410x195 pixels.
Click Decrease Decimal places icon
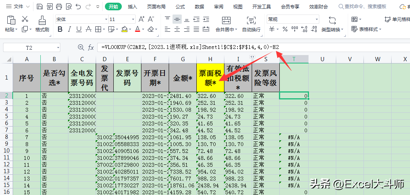coord(314,29)
